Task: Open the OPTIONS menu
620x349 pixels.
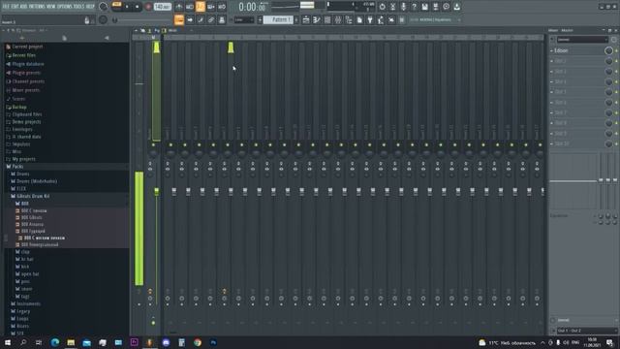Action: point(65,7)
